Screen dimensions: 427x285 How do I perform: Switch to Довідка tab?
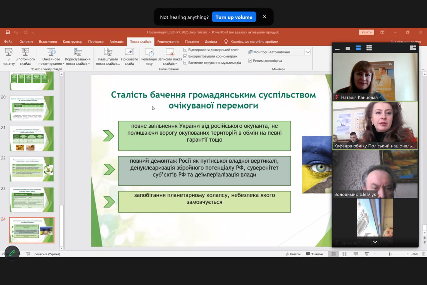pos(211,41)
